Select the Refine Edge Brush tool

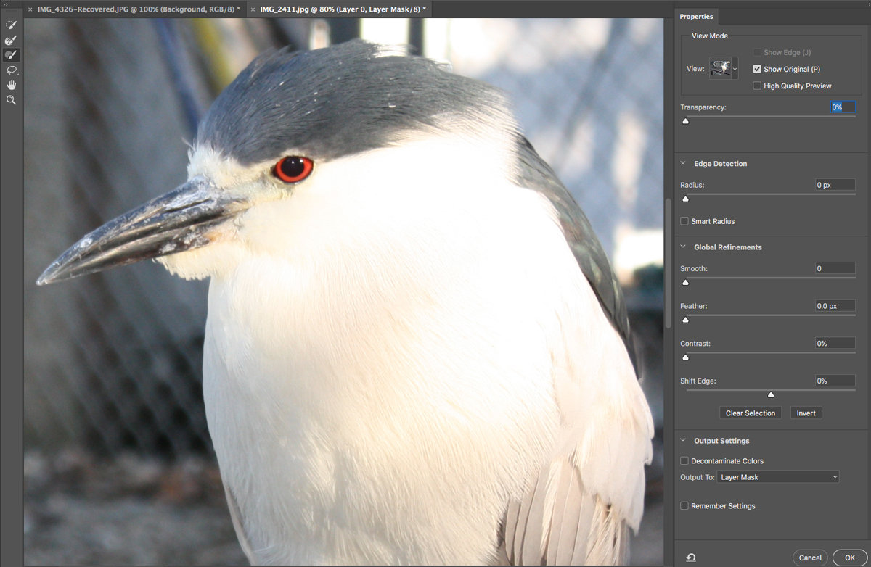tap(11, 41)
